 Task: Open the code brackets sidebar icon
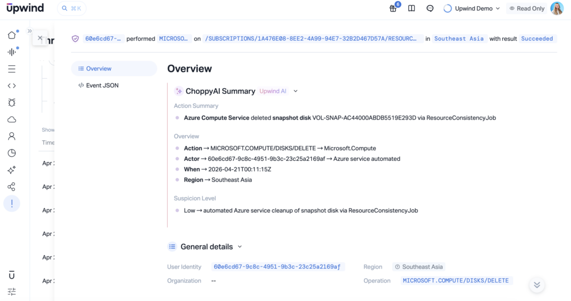[x=12, y=86]
